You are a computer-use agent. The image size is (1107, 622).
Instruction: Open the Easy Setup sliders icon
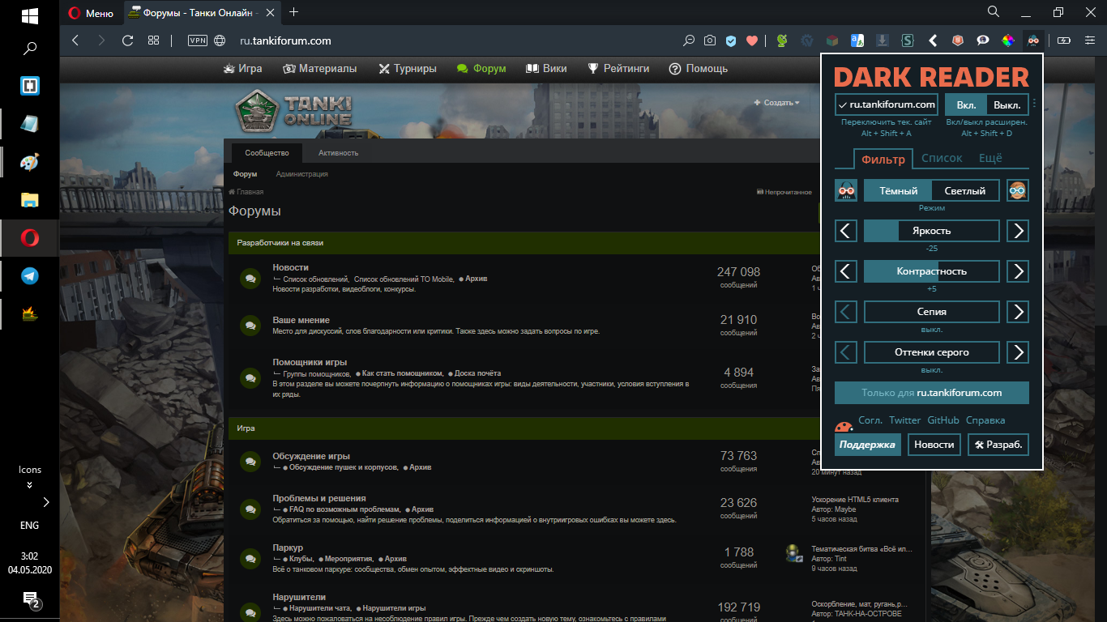[1088, 40]
